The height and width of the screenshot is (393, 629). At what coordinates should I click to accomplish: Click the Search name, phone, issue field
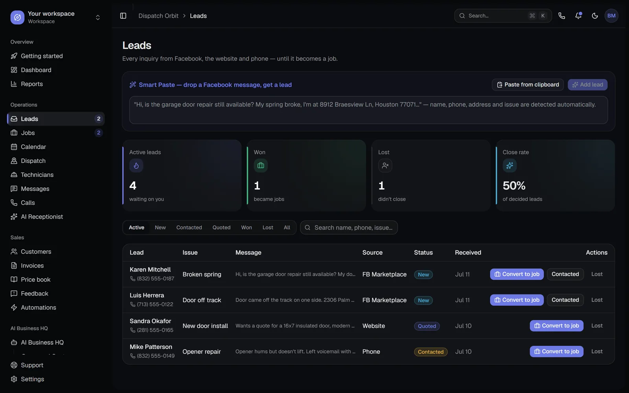349,228
